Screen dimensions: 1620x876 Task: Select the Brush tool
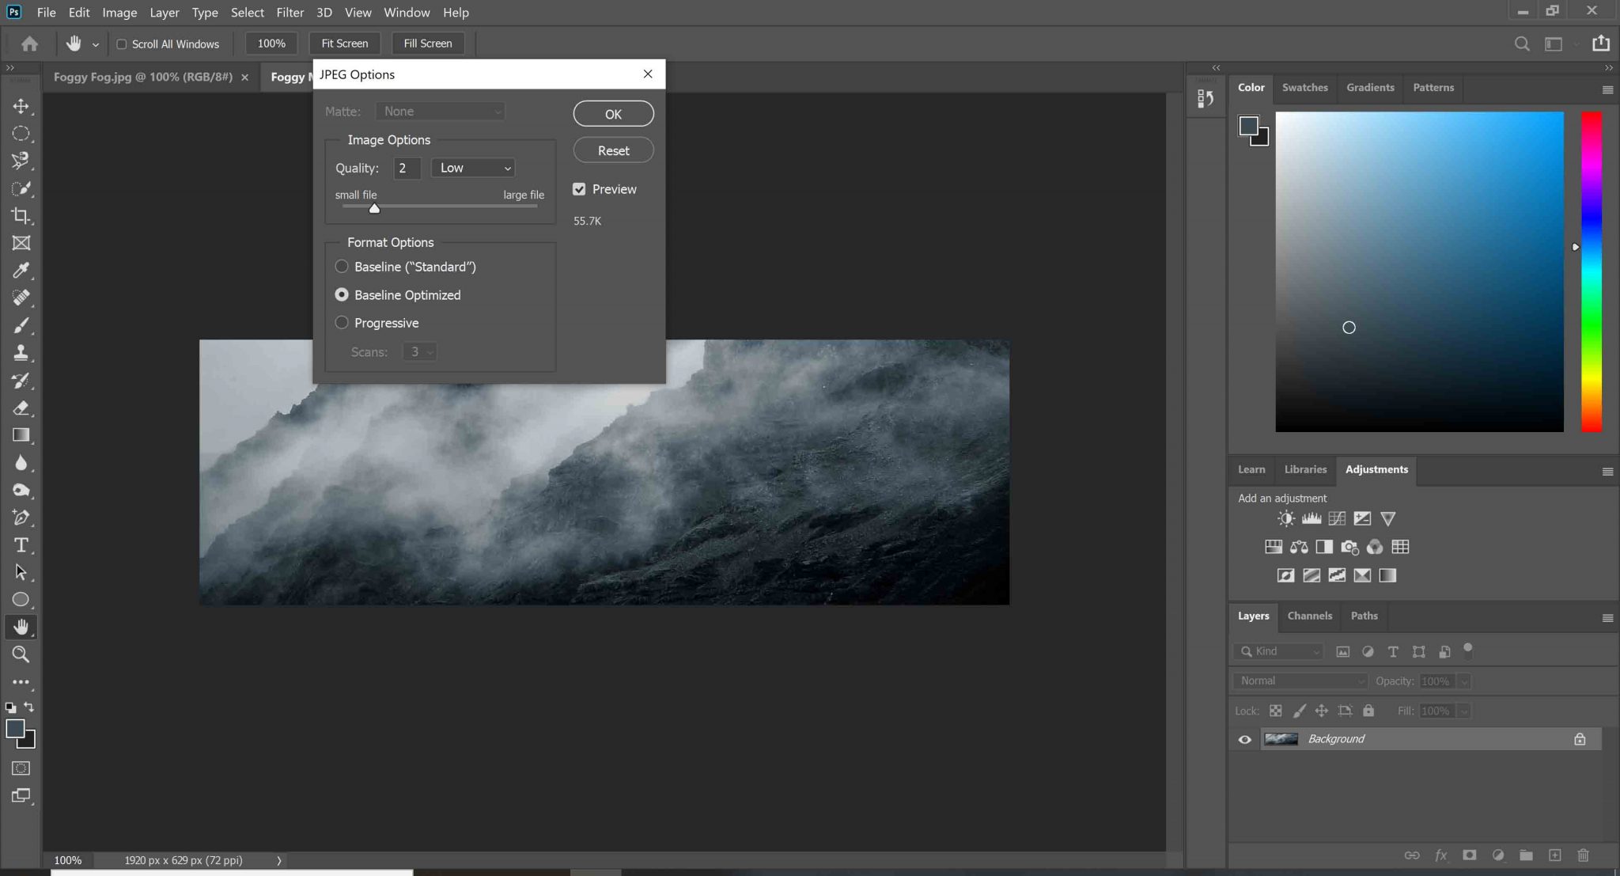click(21, 325)
